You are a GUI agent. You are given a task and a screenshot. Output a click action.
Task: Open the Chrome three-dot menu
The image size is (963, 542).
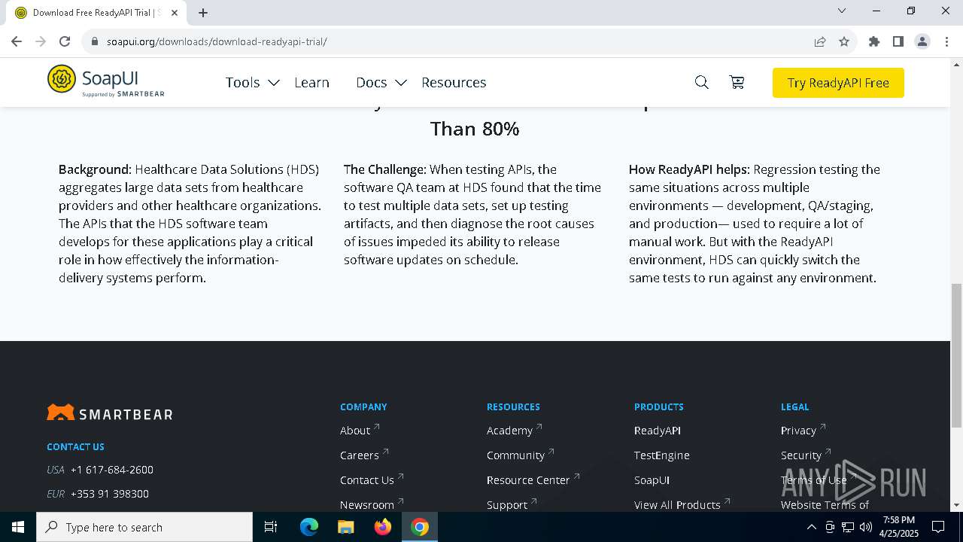(x=946, y=41)
